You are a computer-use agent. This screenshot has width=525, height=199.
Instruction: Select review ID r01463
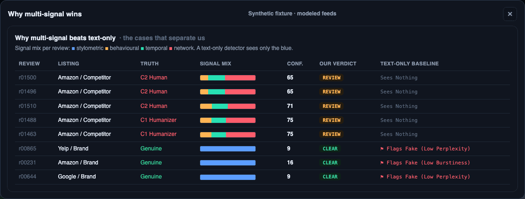coord(28,134)
